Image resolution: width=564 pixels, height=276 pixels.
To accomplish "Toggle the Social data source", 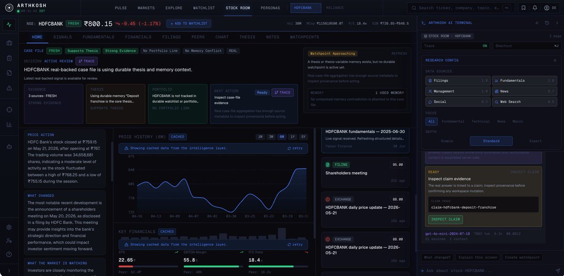I will click(457, 102).
